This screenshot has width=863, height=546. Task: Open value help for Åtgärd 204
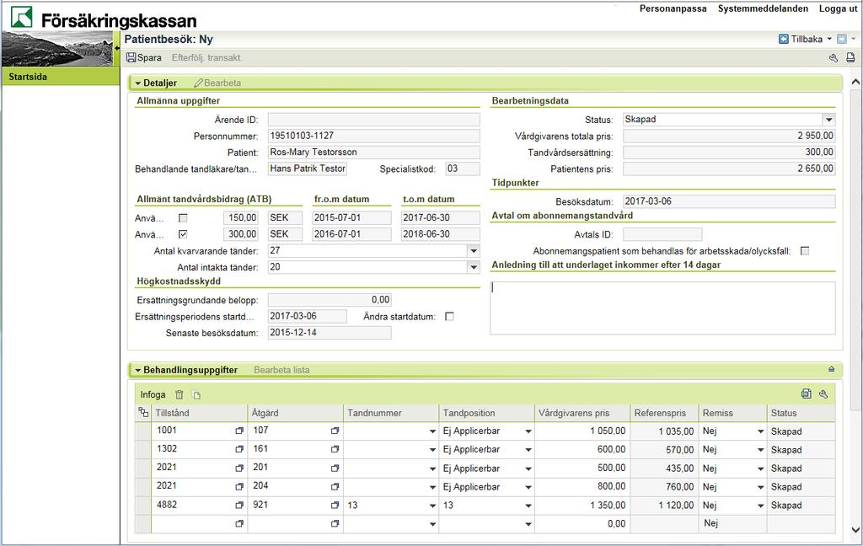point(335,486)
